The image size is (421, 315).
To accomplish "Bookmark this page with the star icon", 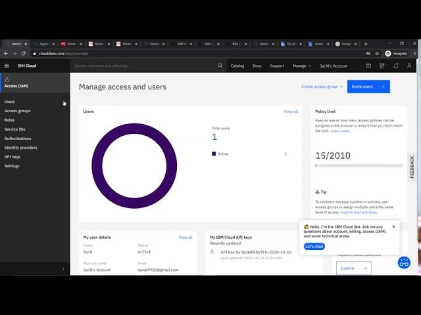I will [x=377, y=54].
